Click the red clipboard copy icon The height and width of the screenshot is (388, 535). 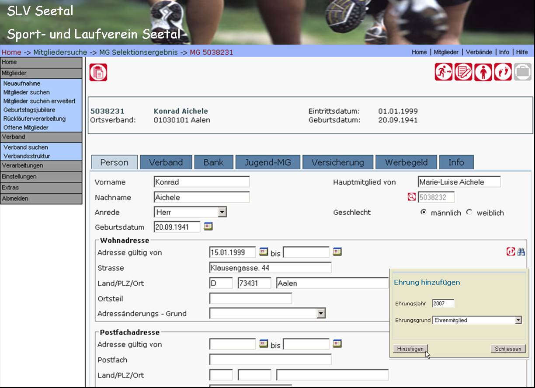click(x=98, y=73)
